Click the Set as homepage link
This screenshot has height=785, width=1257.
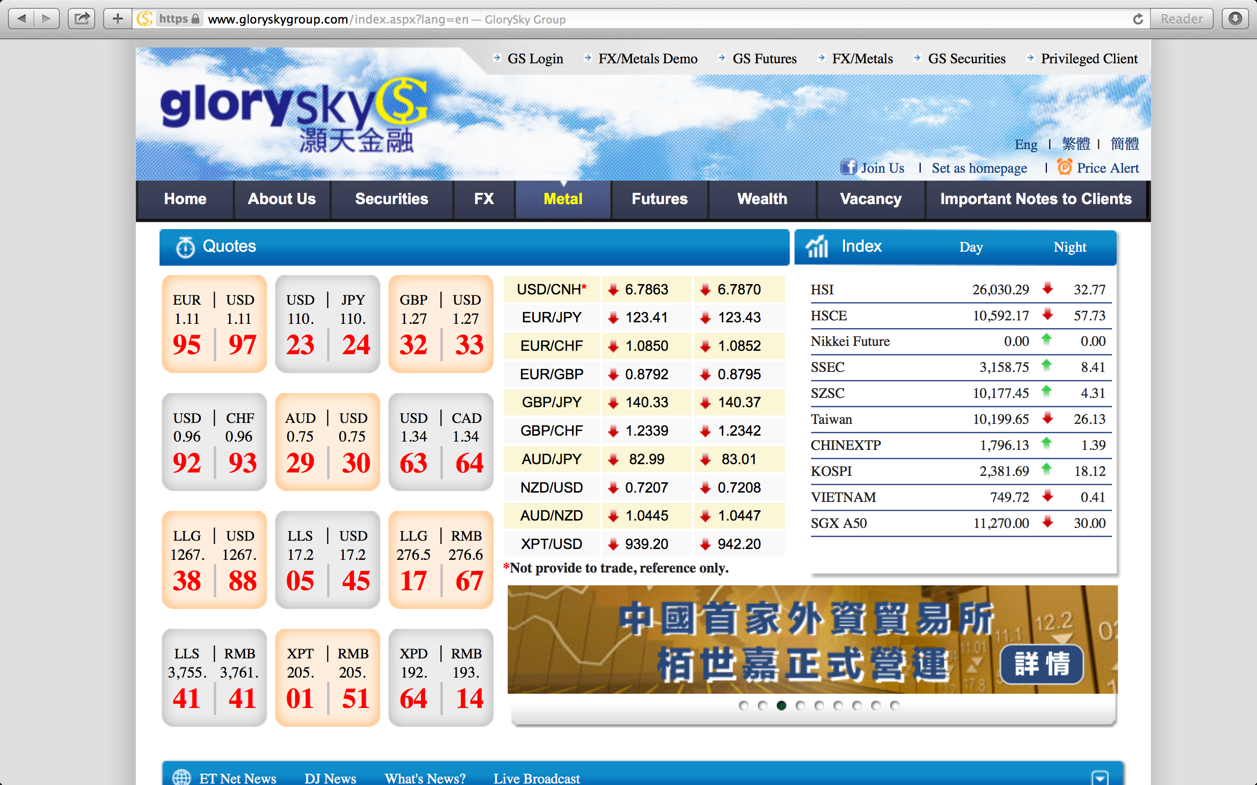click(x=979, y=168)
